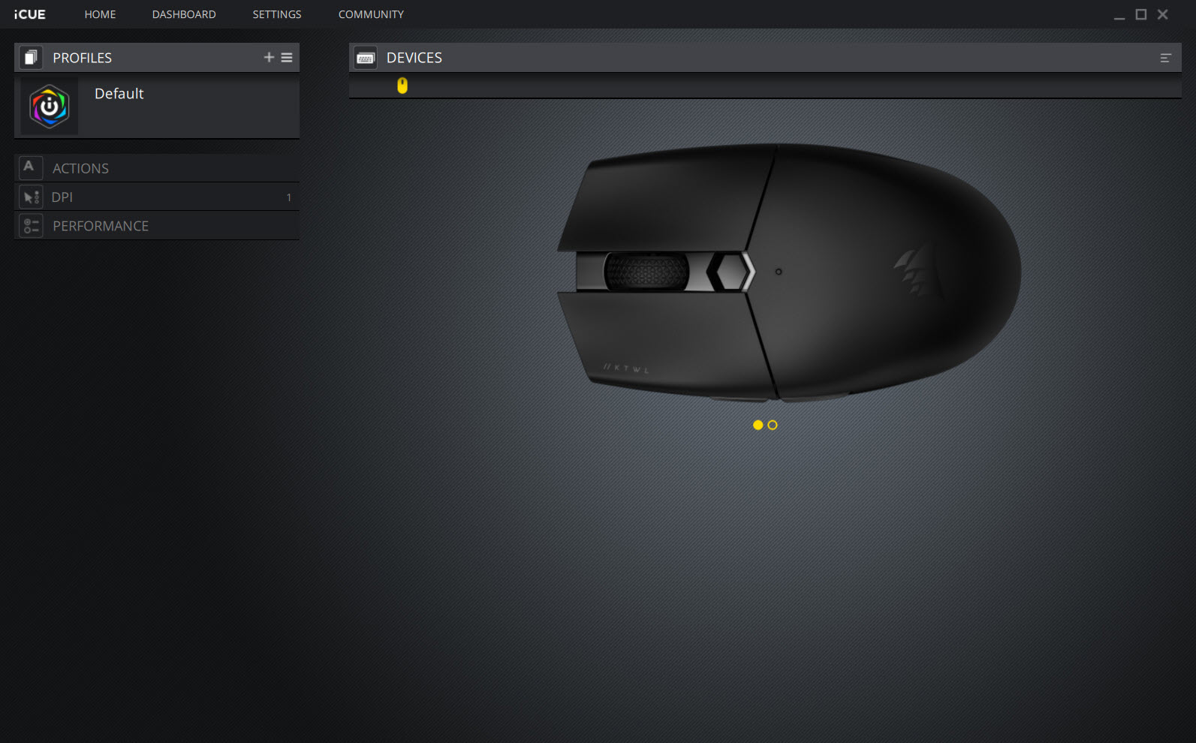Click the DPI count value 1

point(288,197)
